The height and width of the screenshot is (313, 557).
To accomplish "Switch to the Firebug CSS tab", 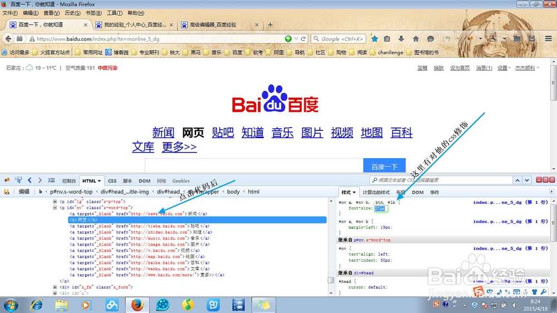I will (113, 181).
